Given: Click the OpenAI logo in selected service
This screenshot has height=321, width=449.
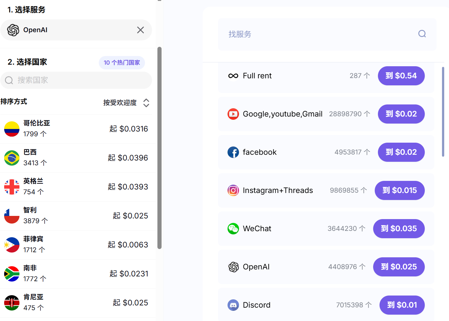Looking at the screenshot, I should click(x=13, y=30).
